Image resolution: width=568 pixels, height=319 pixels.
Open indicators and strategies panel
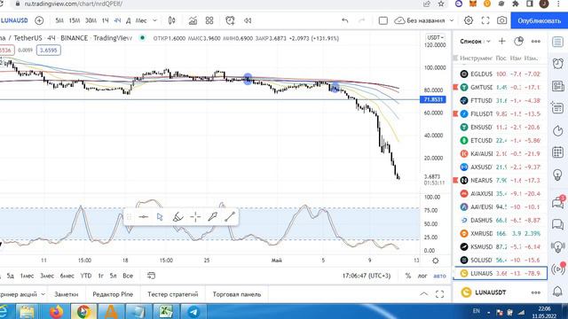[x=193, y=20]
